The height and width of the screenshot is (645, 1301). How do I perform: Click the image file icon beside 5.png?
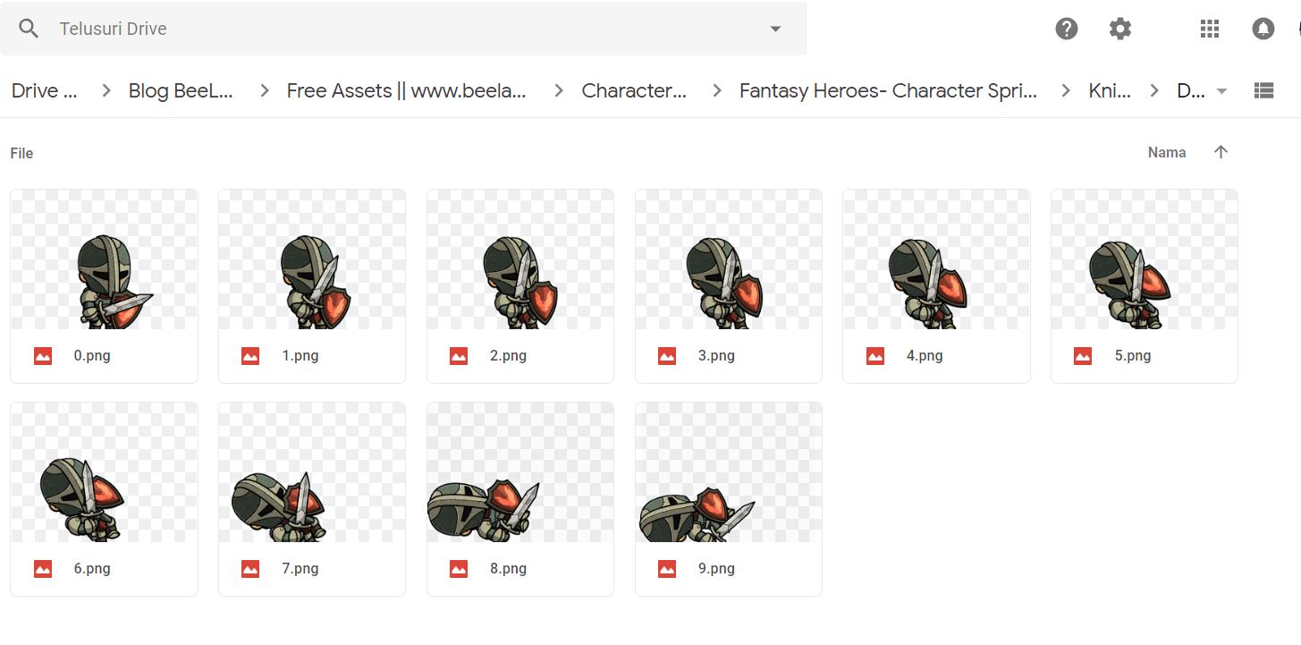pos(1083,356)
